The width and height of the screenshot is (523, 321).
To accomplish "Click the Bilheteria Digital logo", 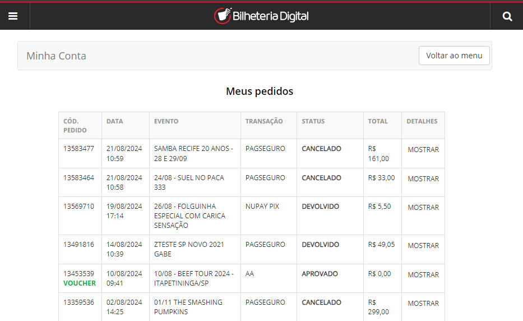I will pos(261,16).
